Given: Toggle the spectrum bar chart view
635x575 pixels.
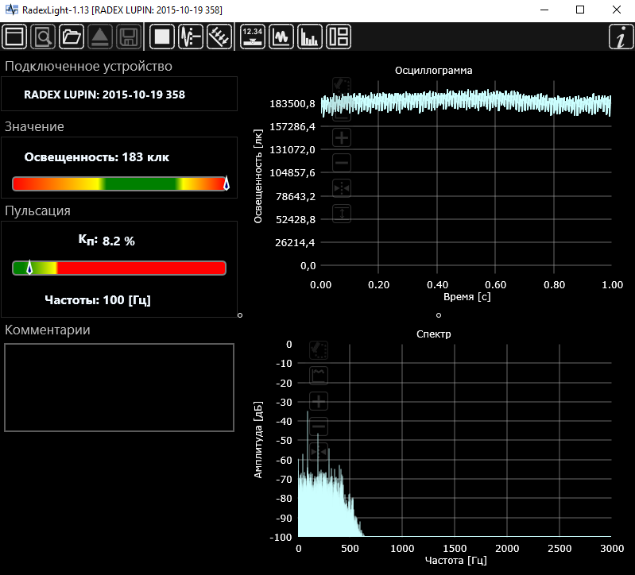Looking at the screenshot, I should pyautogui.click(x=310, y=37).
